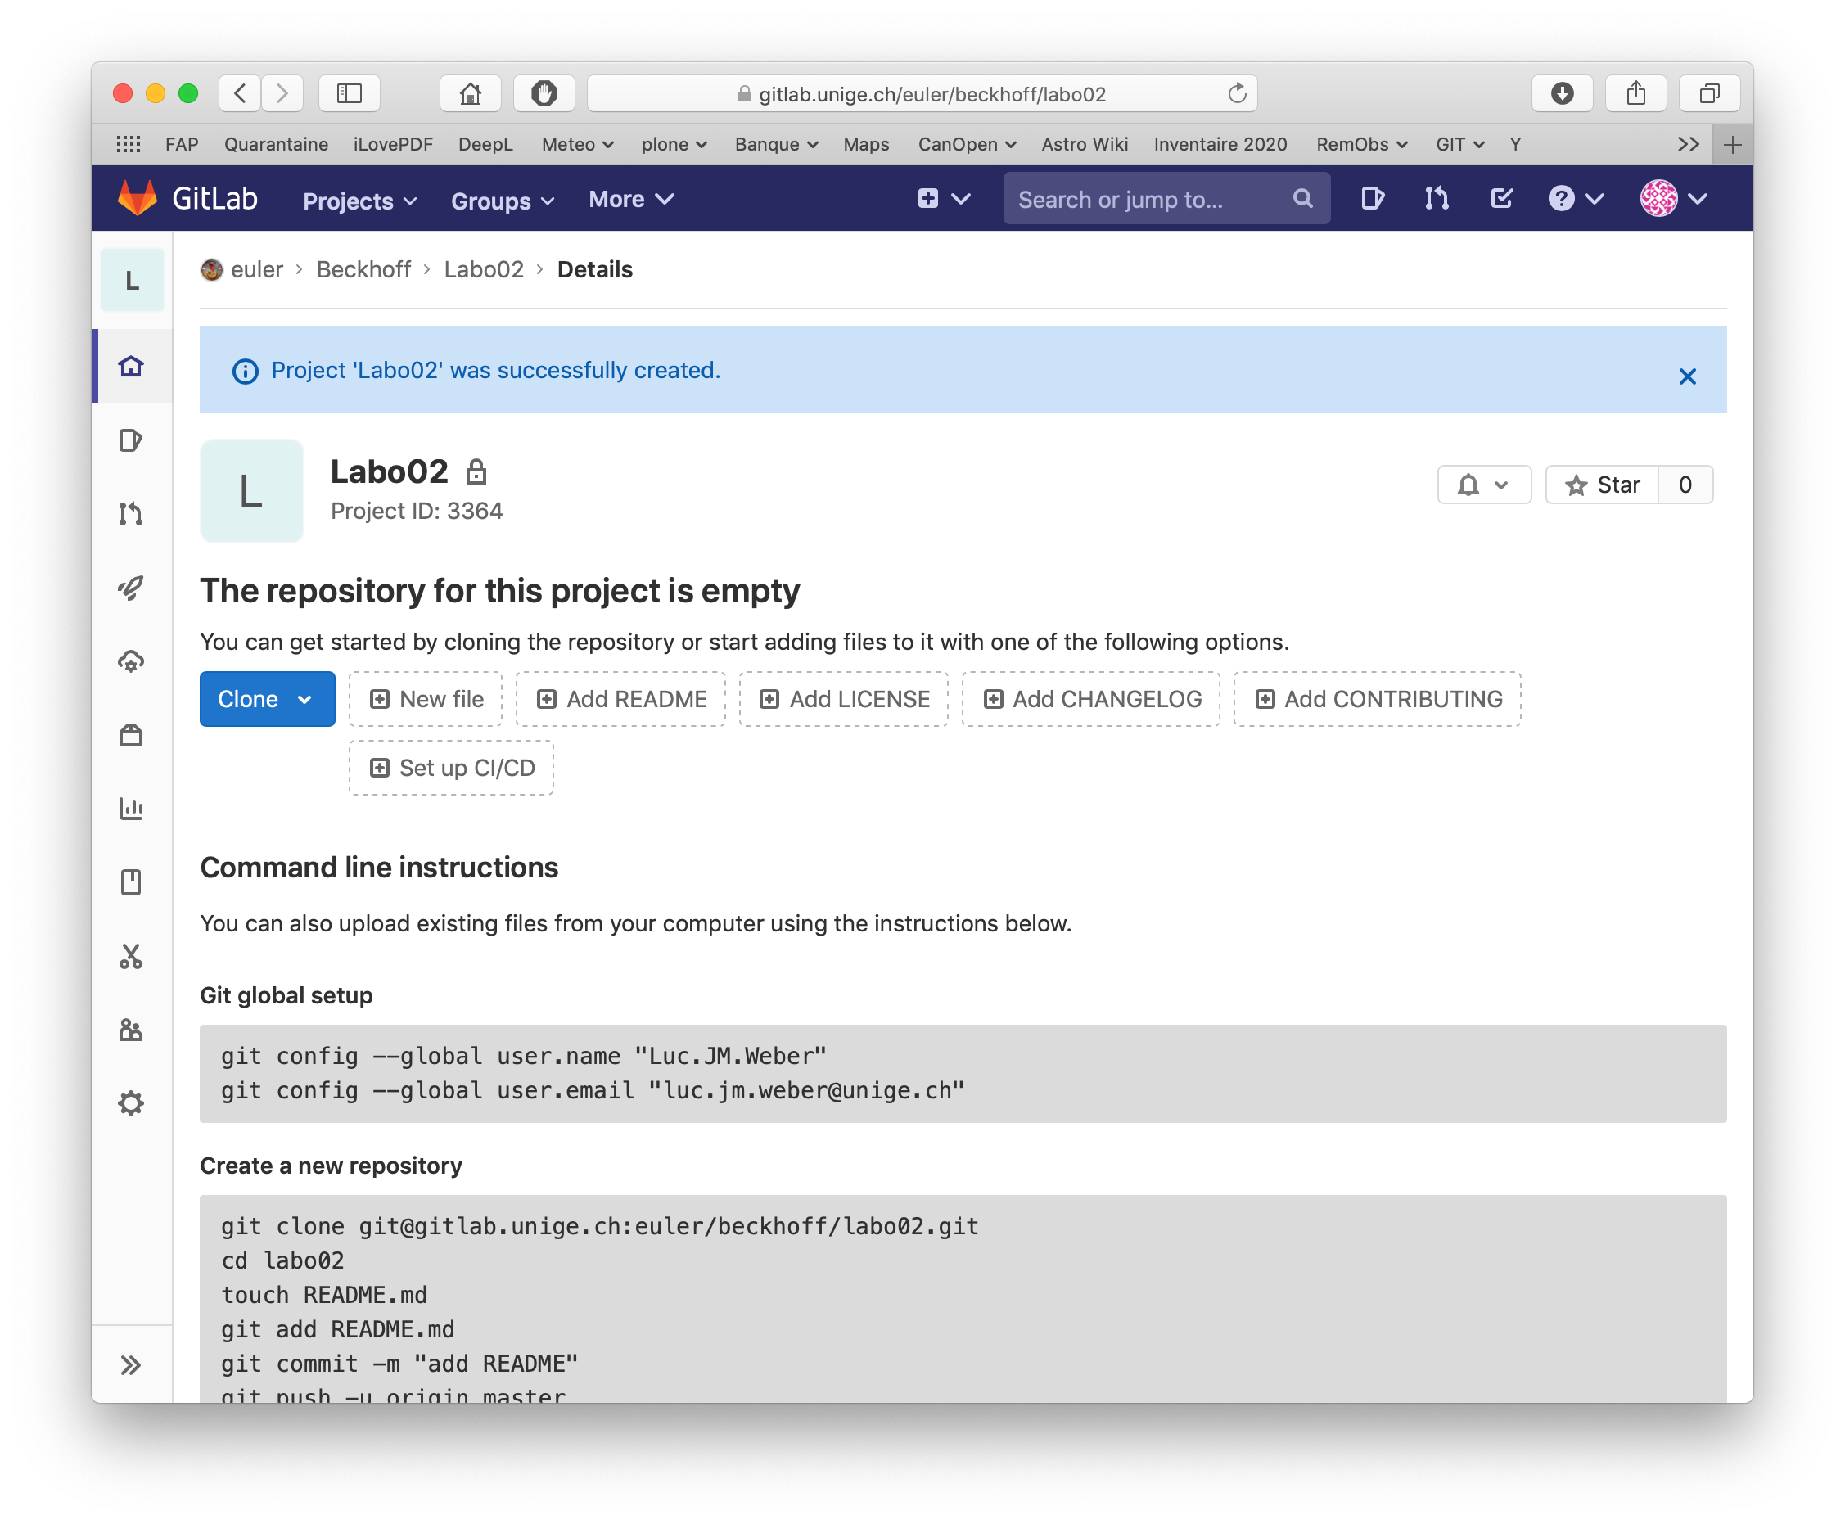This screenshot has height=1524, width=1845.
Task: Open the Groups menu in navbar
Action: tap(502, 201)
